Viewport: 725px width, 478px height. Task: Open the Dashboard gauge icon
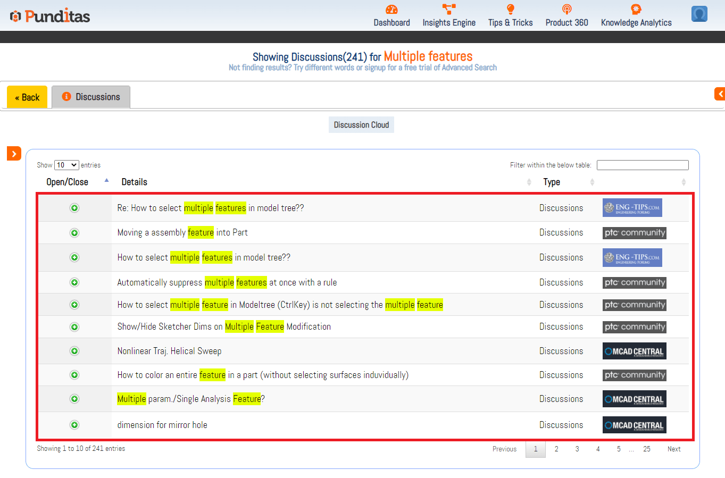pos(391,10)
